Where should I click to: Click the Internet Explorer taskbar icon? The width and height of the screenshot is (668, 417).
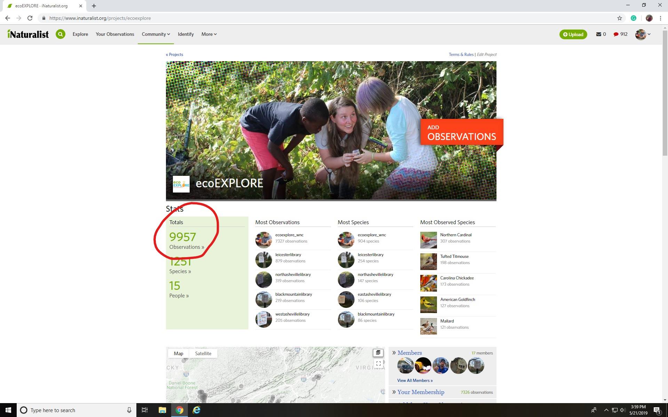pyautogui.click(x=197, y=410)
